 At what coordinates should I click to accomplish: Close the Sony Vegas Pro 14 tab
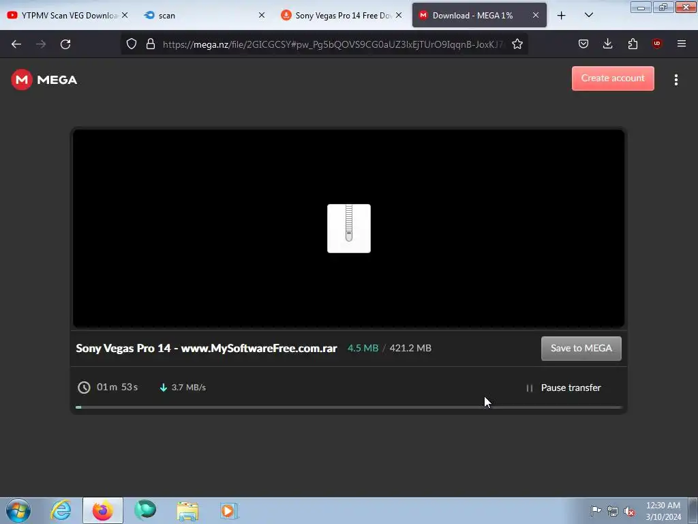click(x=399, y=15)
